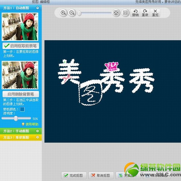Expand the 方法2：手动抠图 section
The height and width of the screenshot is (181, 181).
click(37, 131)
